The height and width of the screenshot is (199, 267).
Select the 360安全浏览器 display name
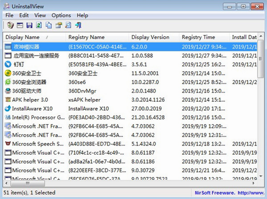[29, 82]
